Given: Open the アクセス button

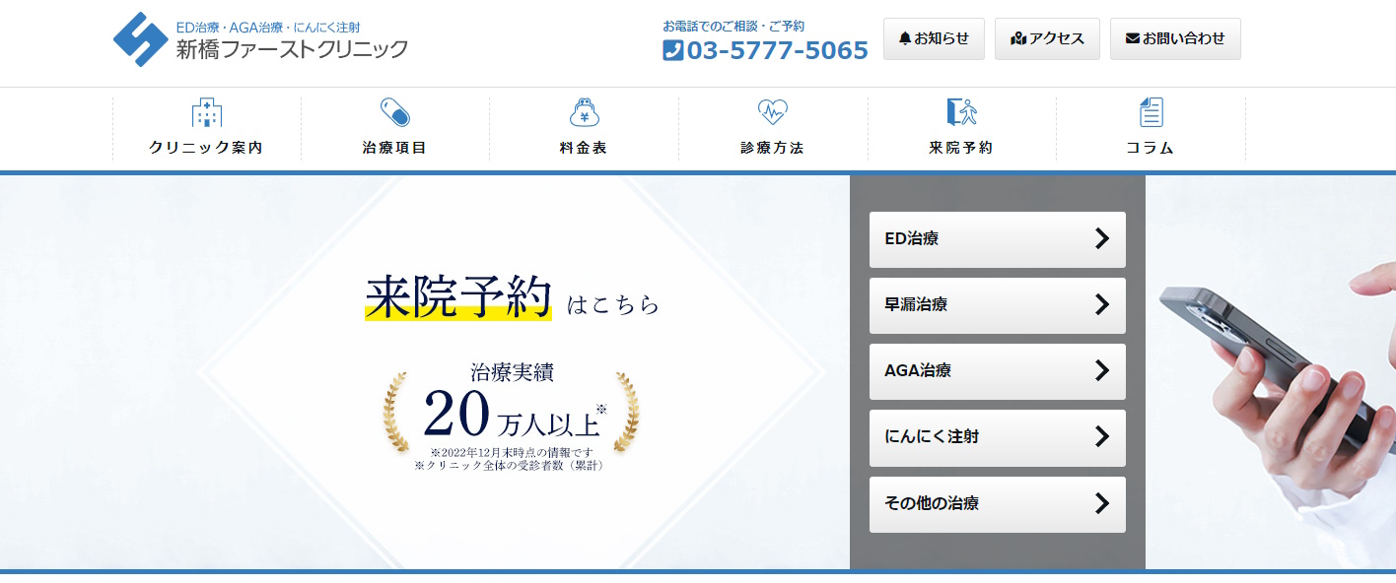Looking at the screenshot, I should point(1047,38).
